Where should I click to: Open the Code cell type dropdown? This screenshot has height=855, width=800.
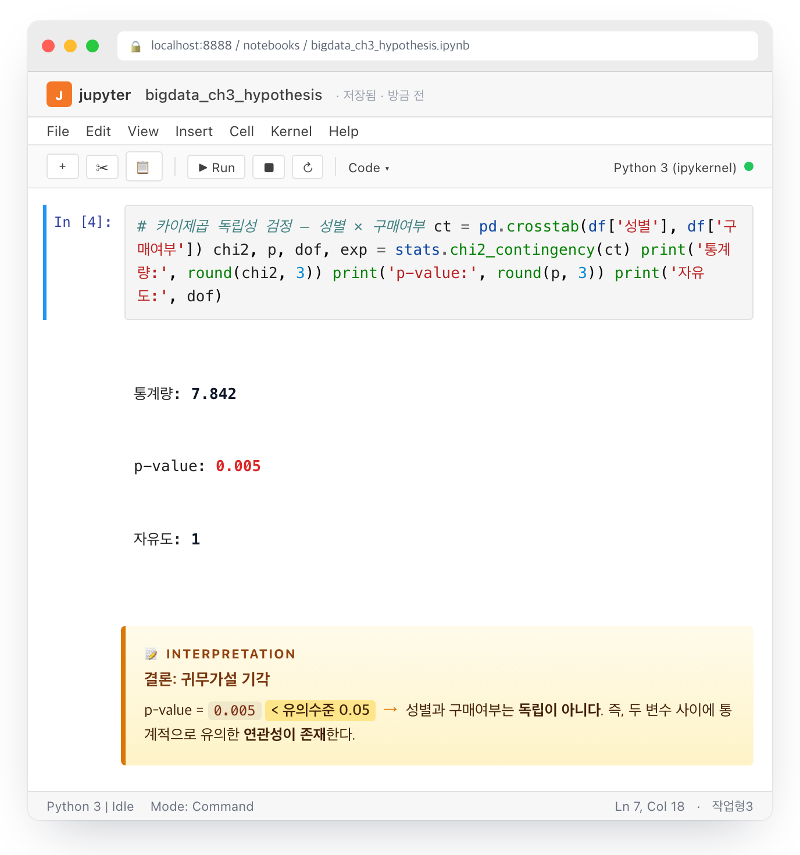pos(369,168)
